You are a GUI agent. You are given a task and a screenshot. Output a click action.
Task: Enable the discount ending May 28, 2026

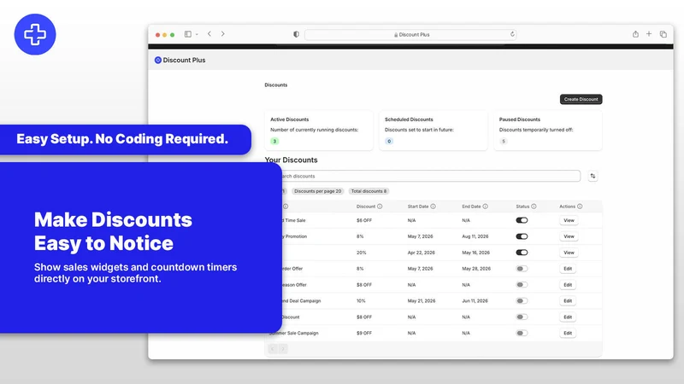tap(522, 269)
